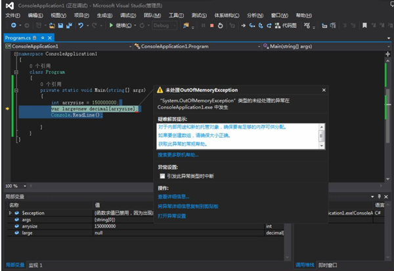Screen dimensions: 394x271
Task: Check the 引发此异常类型时中断 checkbox
Action: pyautogui.click(x=162, y=176)
